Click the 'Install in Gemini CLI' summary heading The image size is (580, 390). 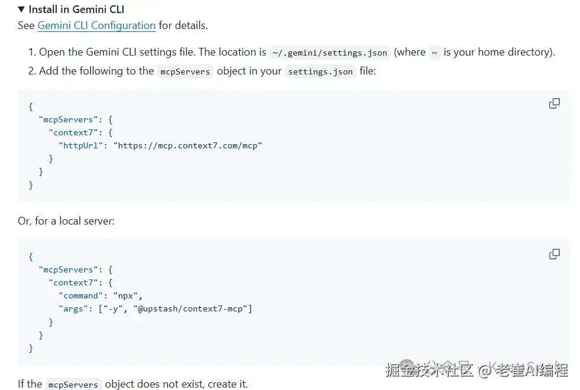pyautogui.click(x=76, y=9)
